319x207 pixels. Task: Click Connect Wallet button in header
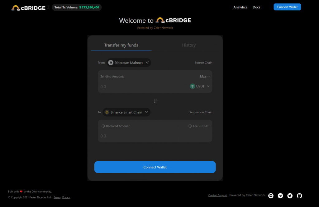coord(287,7)
